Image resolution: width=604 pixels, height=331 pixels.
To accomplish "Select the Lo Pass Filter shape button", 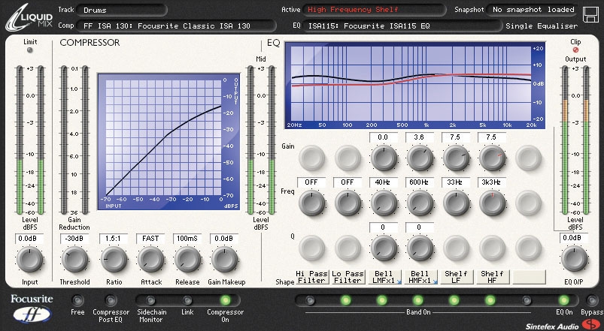I will click(x=348, y=277).
